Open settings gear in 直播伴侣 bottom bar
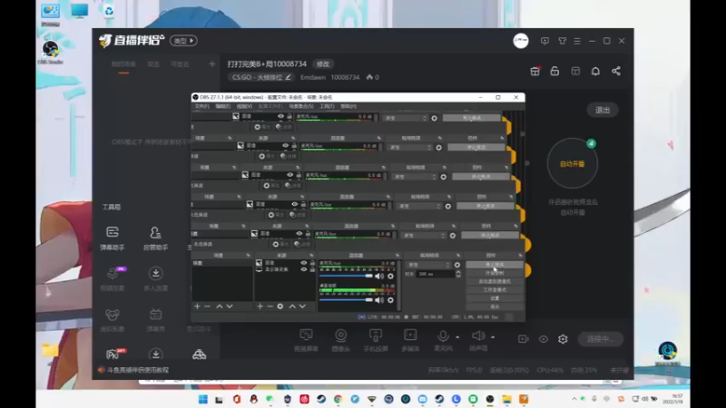 tap(563, 339)
